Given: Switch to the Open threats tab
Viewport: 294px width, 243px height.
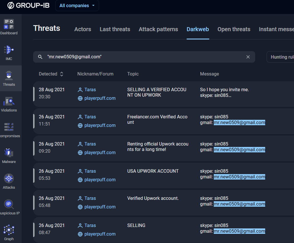Looking at the screenshot, I should point(234,29).
